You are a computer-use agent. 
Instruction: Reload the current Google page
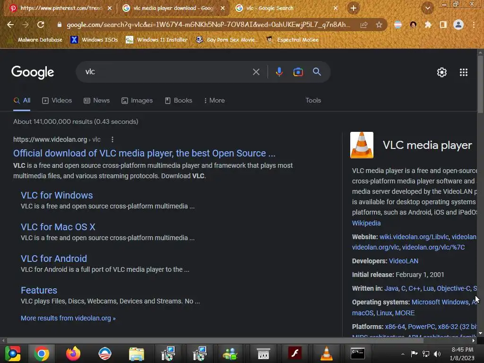coord(41,25)
